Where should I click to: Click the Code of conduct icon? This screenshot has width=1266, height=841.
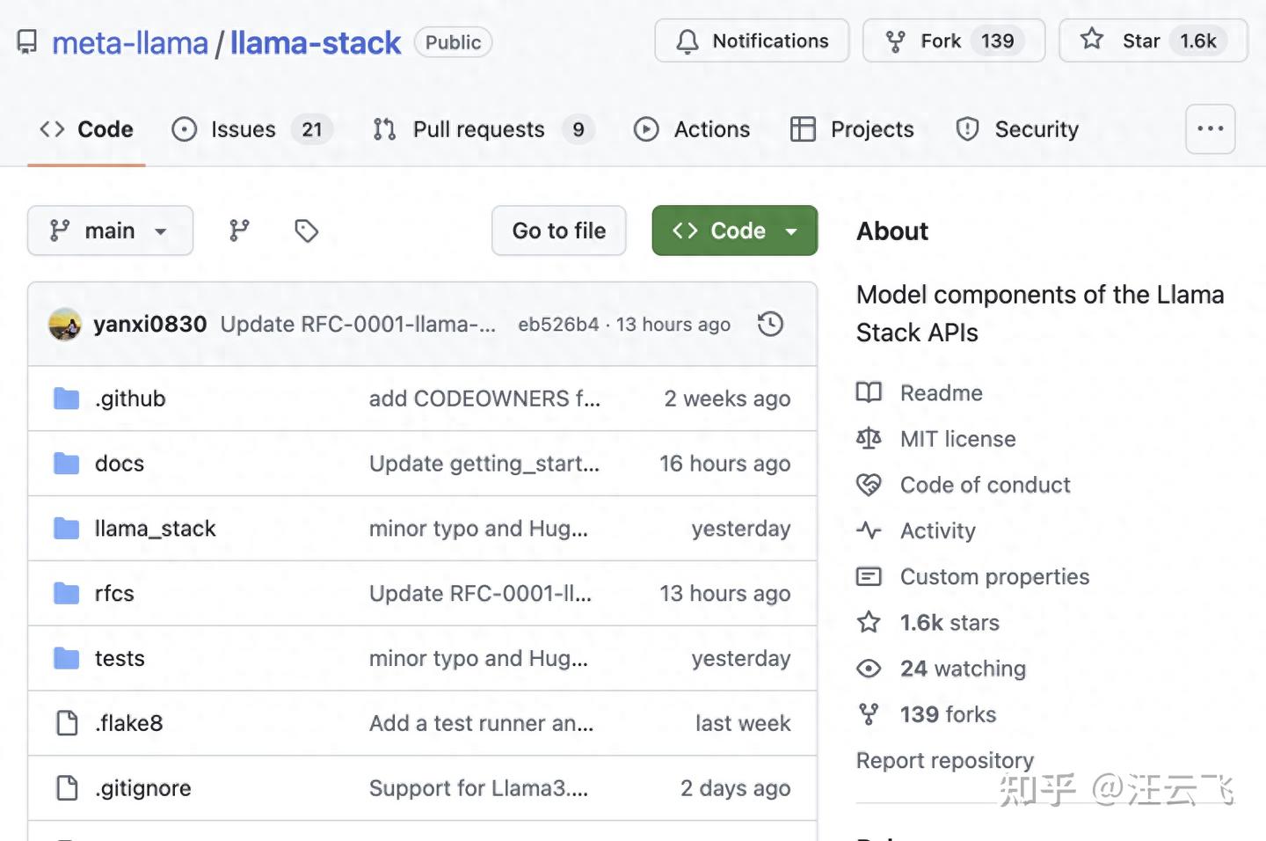coord(869,485)
